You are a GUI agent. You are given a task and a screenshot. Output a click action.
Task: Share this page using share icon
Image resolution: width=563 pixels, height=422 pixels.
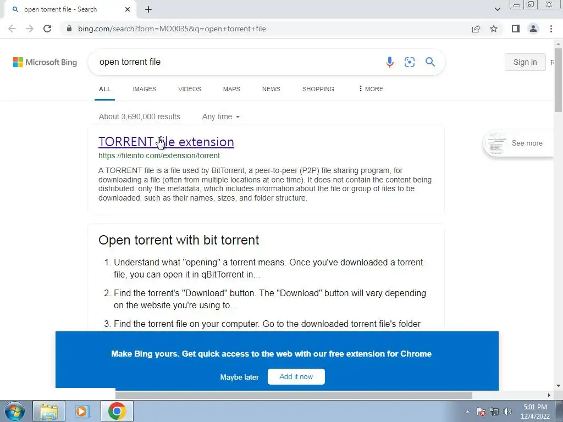[476, 29]
